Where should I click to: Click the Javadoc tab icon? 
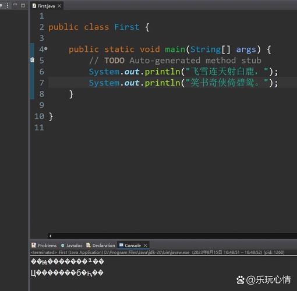62,246
